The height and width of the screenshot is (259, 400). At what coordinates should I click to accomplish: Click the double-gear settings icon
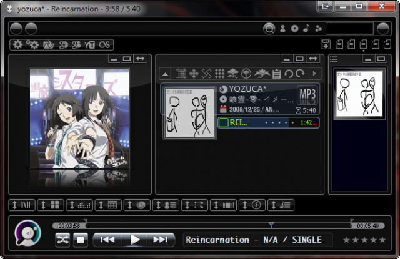click(32, 44)
